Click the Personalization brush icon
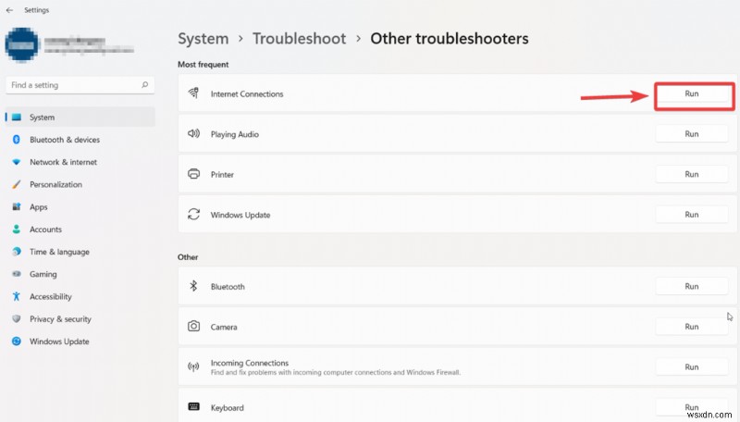Image resolution: width=740 pixels, height=422 pixels. (x=16, y=185)
